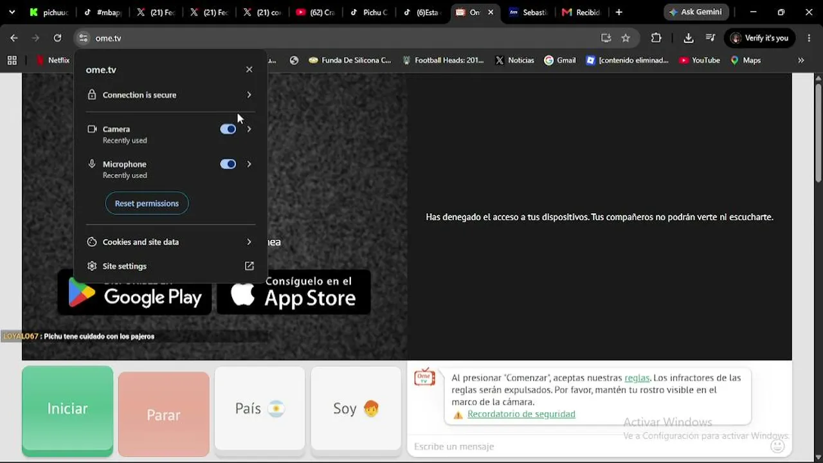The height and width of the screenshot is (463, 823).
Task: Switch to the Sebasti tab
Action: [527, 12]
